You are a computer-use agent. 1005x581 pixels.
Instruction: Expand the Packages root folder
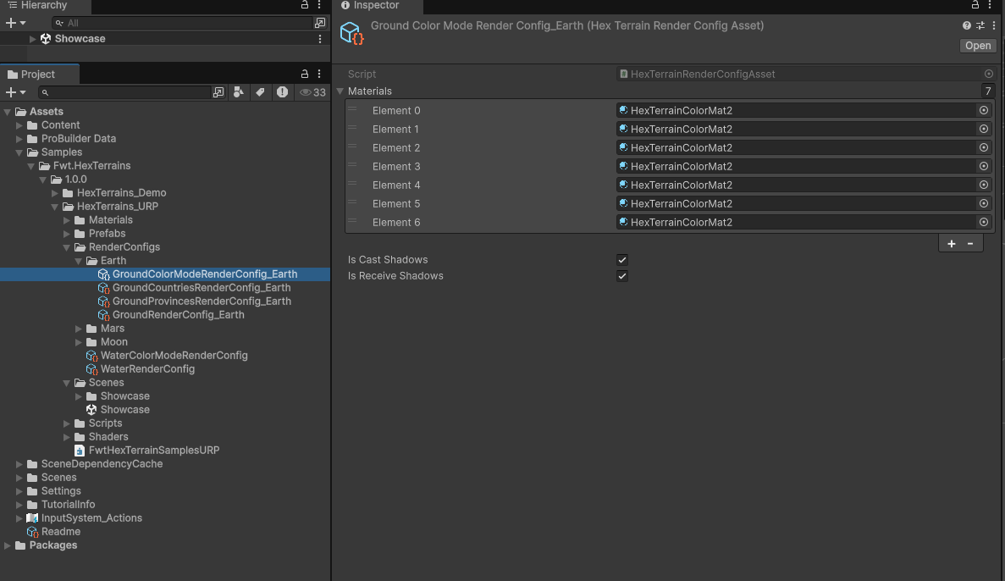pos(8,545)
